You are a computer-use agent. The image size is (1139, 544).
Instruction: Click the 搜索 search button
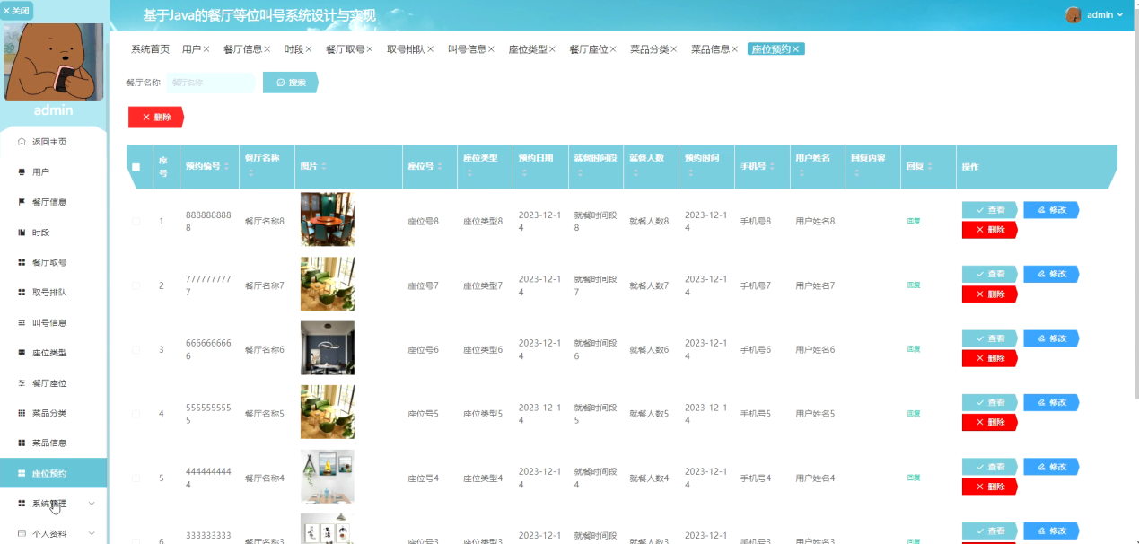click(291, 83)
